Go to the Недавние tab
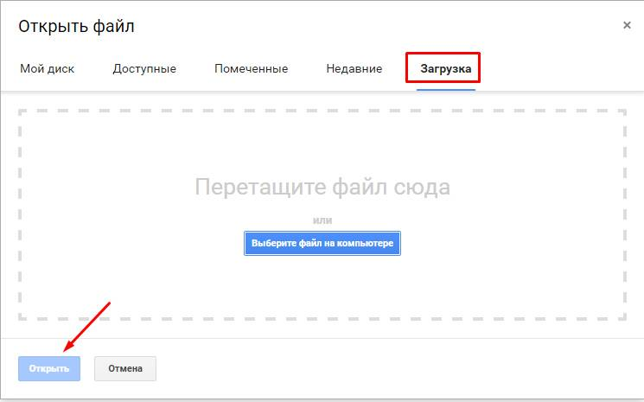644x402 pixels. 354,68
